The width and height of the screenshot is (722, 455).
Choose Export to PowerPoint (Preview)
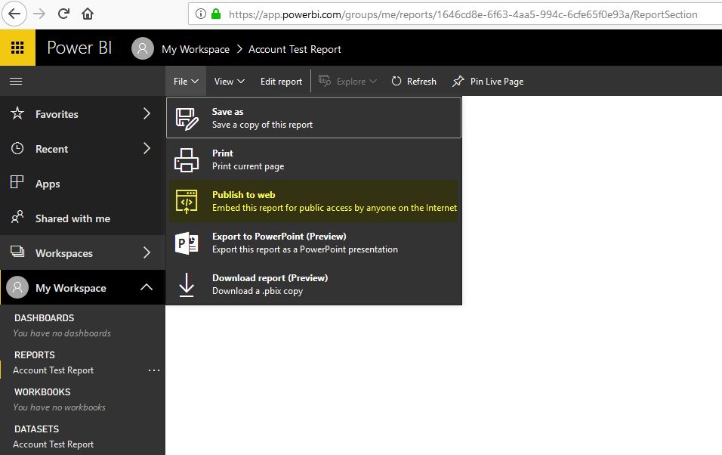click(313, 243)
